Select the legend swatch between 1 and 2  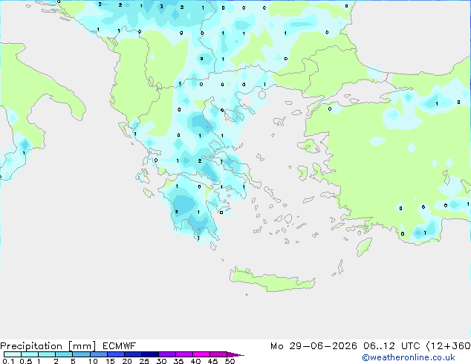coord(47,354)
